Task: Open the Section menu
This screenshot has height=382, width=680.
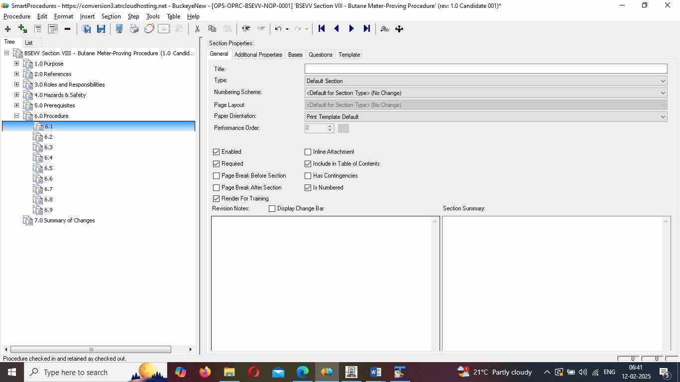Action: click(x=111, y=16)
